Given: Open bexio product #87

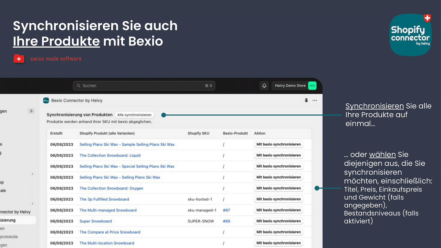Looking at the screenshot, I should pyautogui.click(x=226, y=210).
